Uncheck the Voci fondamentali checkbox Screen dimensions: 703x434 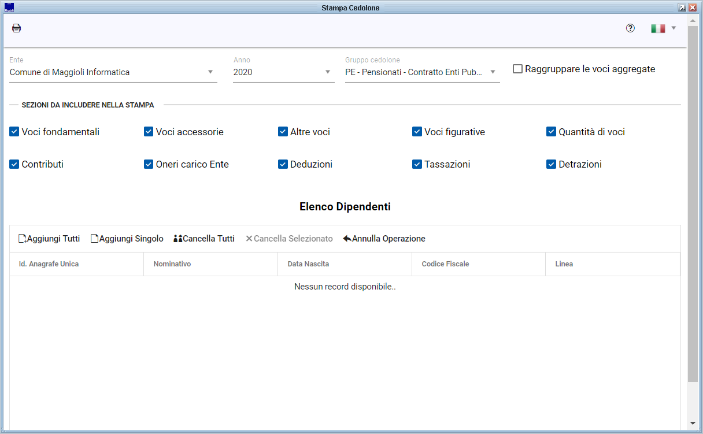coord(14,132)
